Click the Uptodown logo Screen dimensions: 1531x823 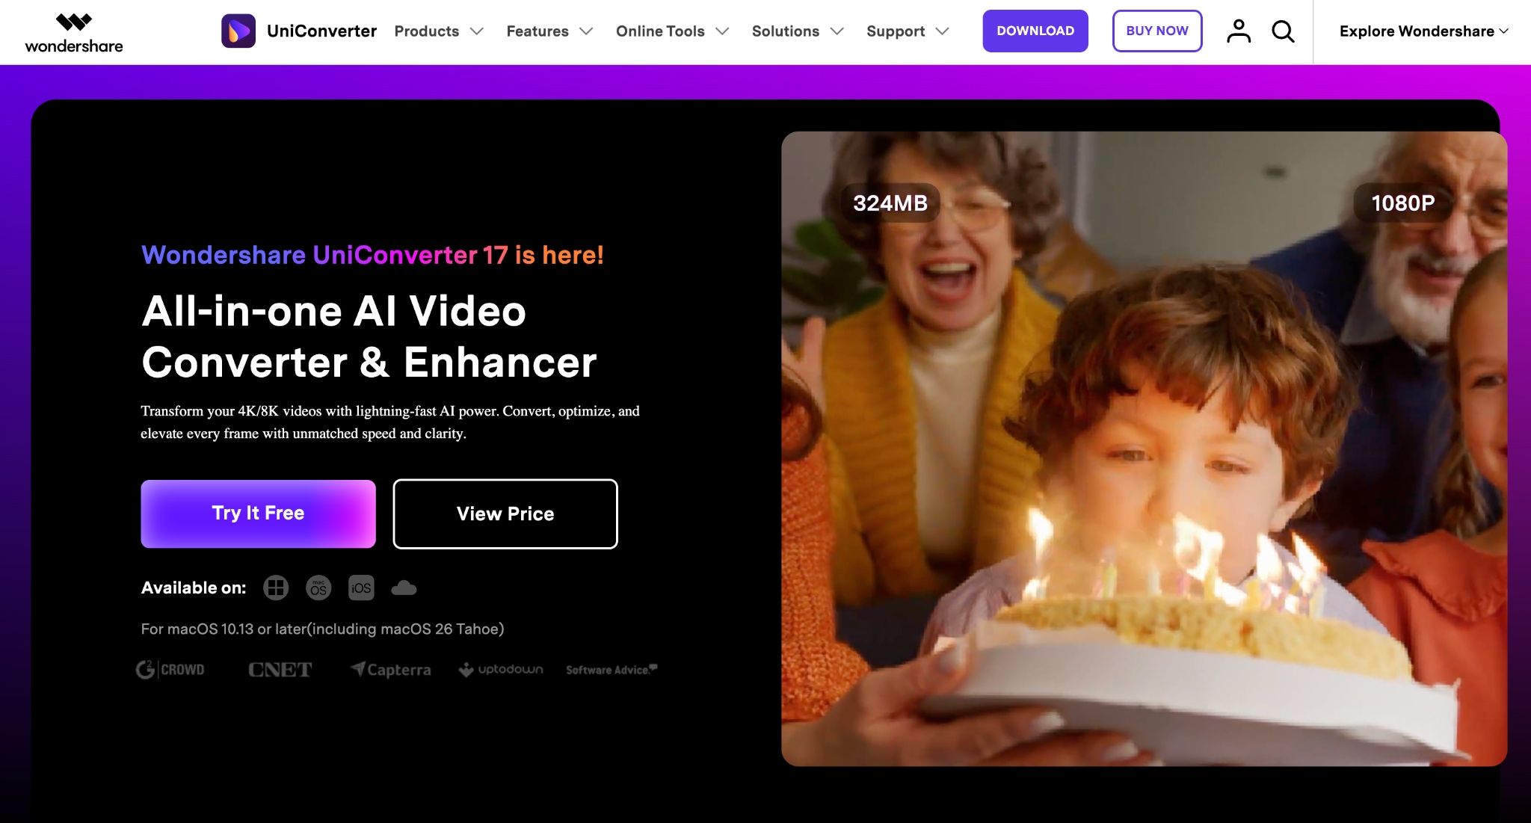point(501,670)
